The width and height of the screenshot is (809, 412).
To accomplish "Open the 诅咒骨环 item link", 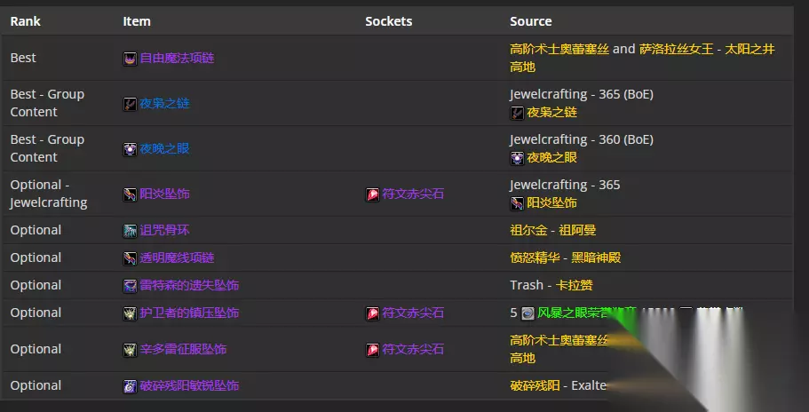I will point(164,230).
